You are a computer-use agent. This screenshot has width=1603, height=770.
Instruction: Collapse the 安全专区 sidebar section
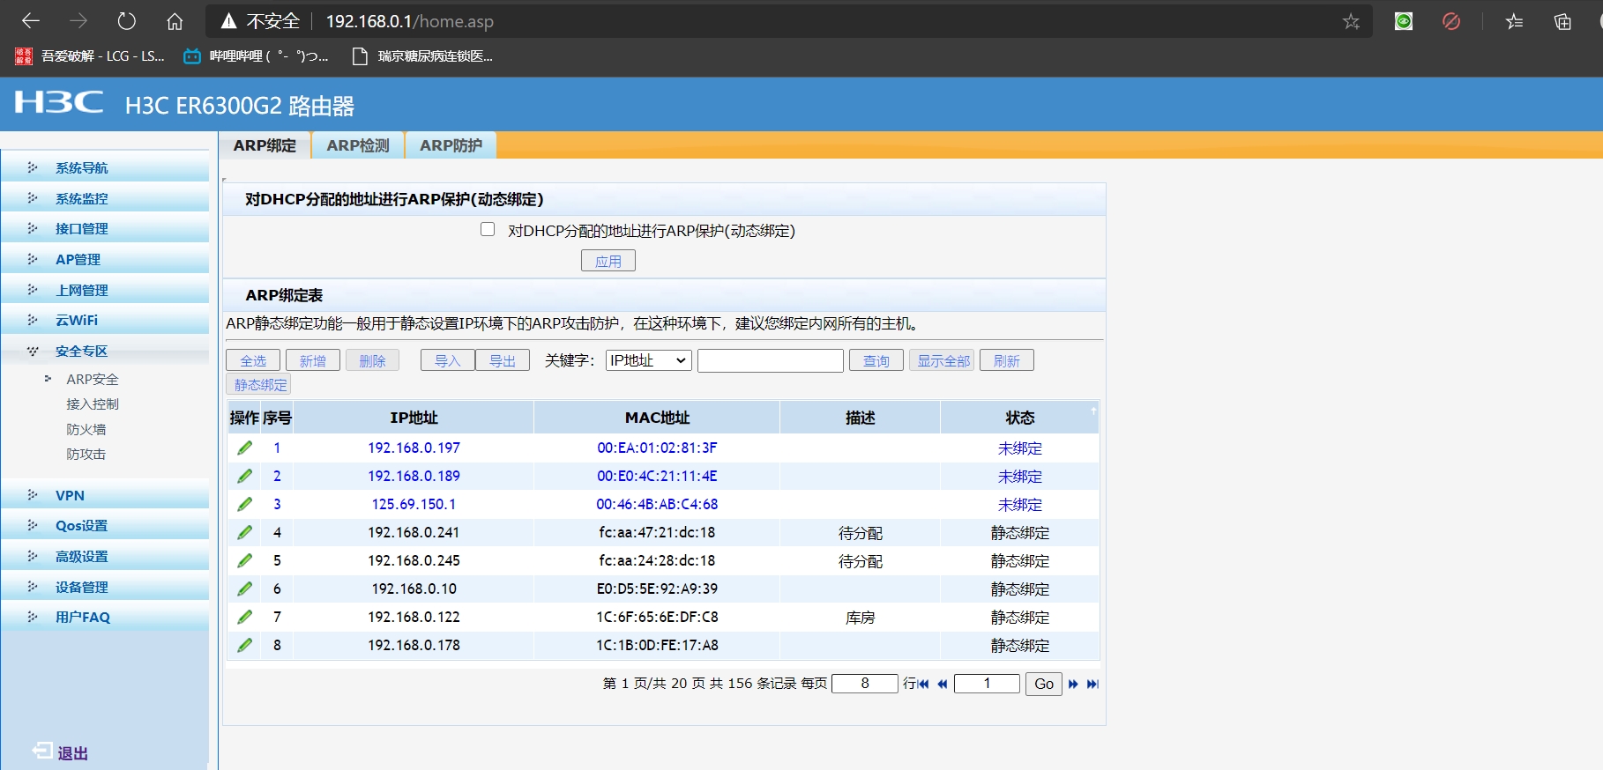click(x=81, y=351)
